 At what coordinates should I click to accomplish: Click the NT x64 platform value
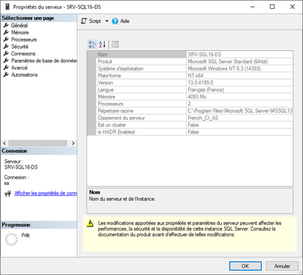[240, 76]
